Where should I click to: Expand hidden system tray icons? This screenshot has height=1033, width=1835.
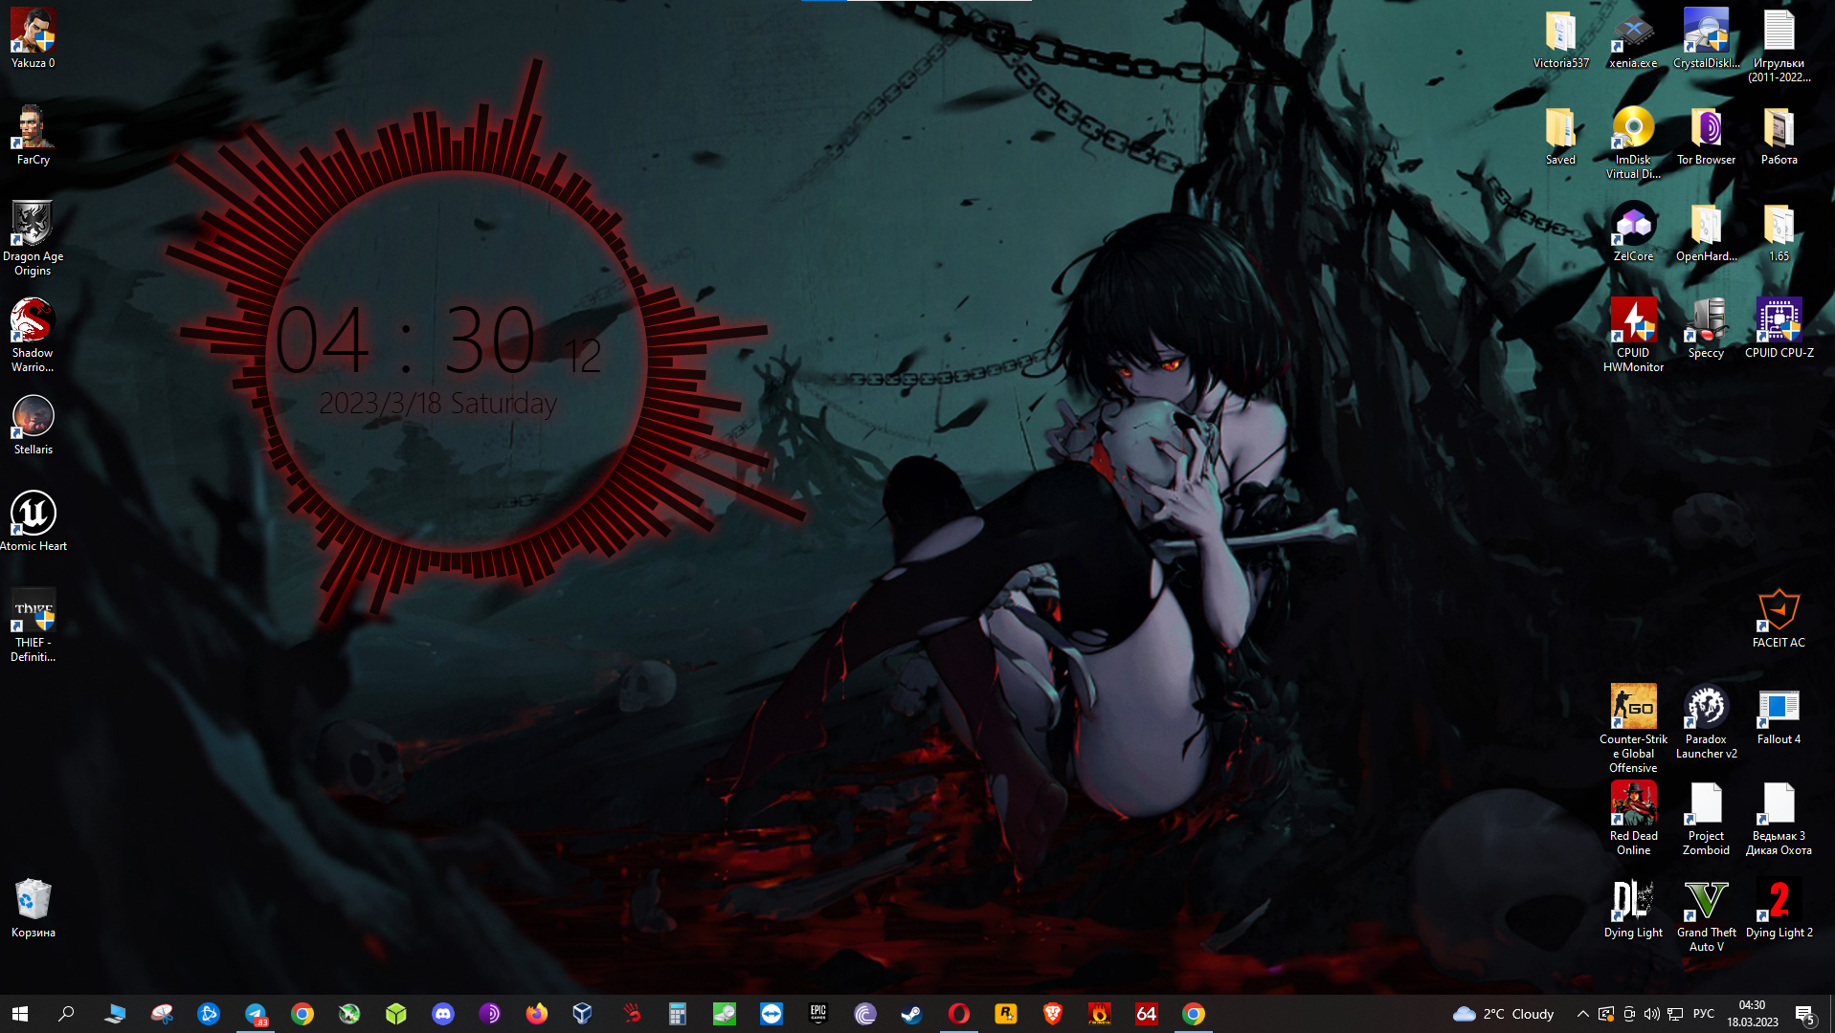(x=1582, y=1014)
